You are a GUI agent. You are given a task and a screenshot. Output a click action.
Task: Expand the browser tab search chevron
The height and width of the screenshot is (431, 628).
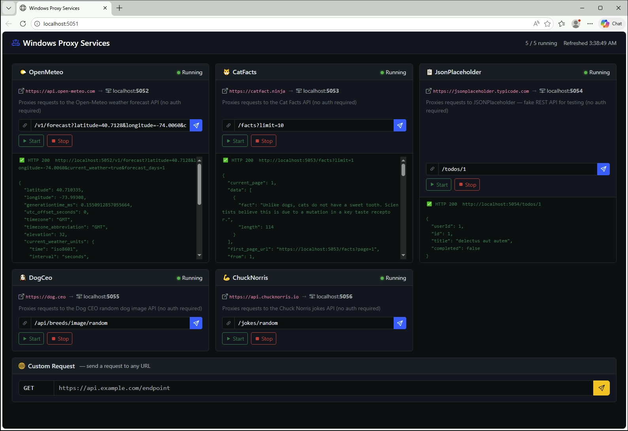[x=9, y=8]
